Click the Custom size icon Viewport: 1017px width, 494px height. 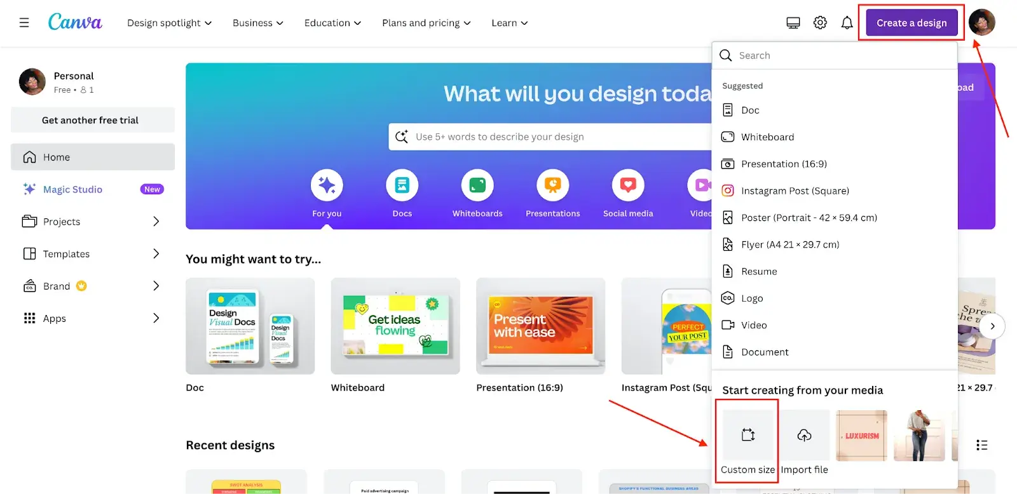[748, 435]
